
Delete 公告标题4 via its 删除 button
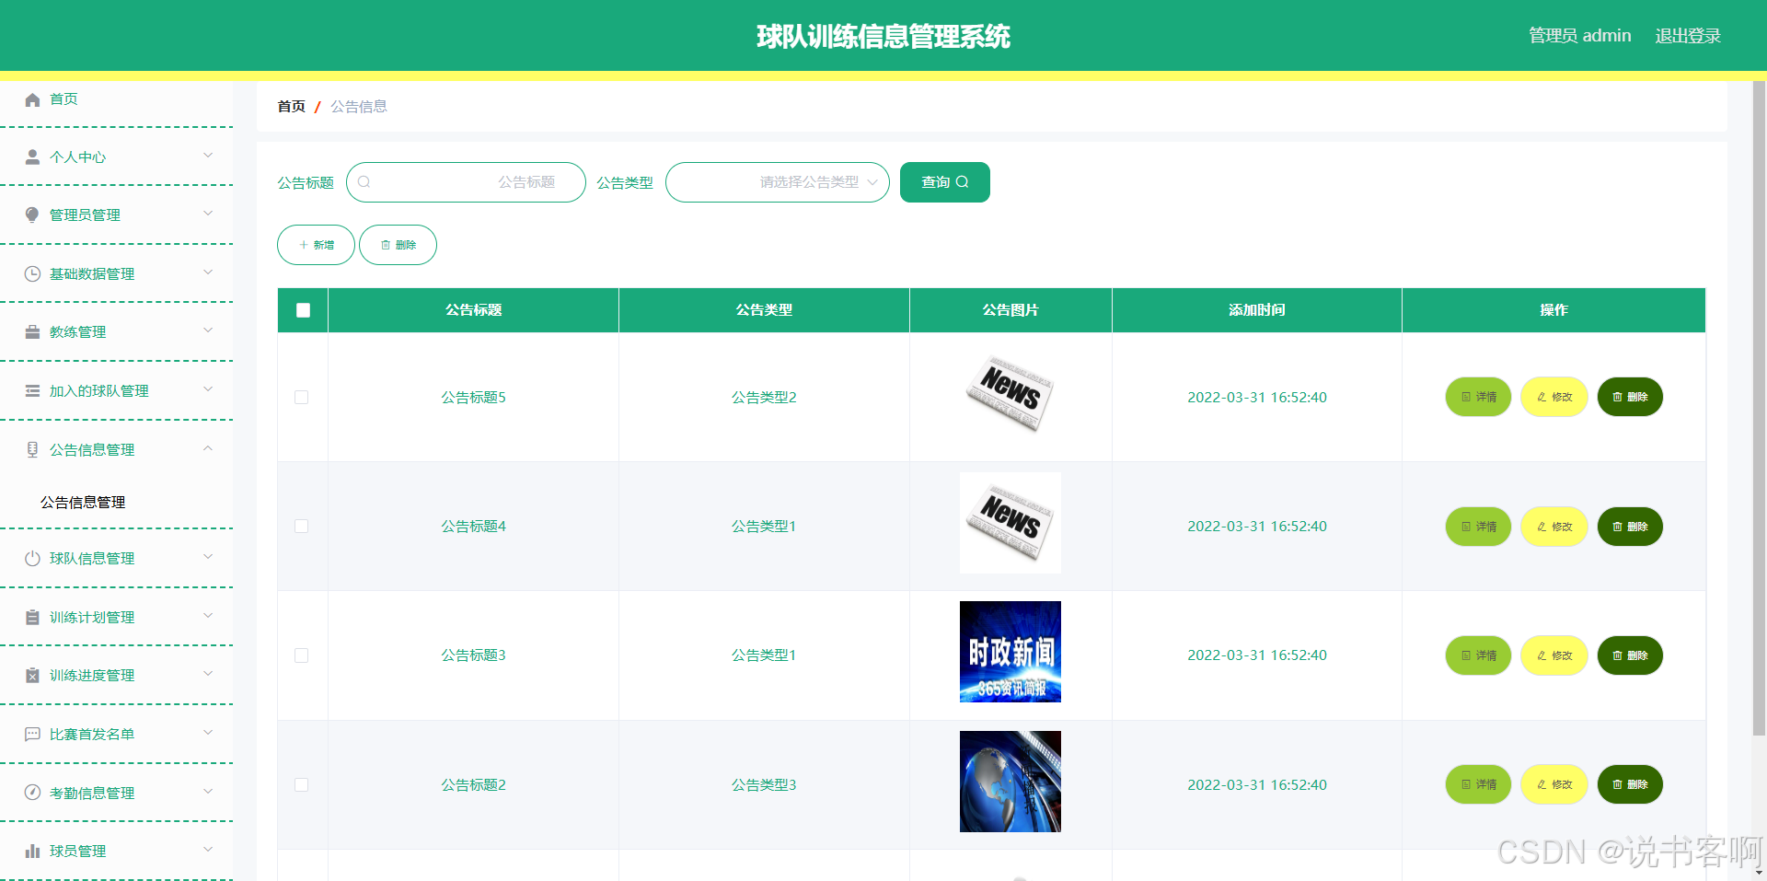click(x=1630, y=527)
